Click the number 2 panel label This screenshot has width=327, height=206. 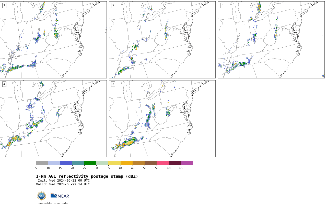click(x=113, y=5)
